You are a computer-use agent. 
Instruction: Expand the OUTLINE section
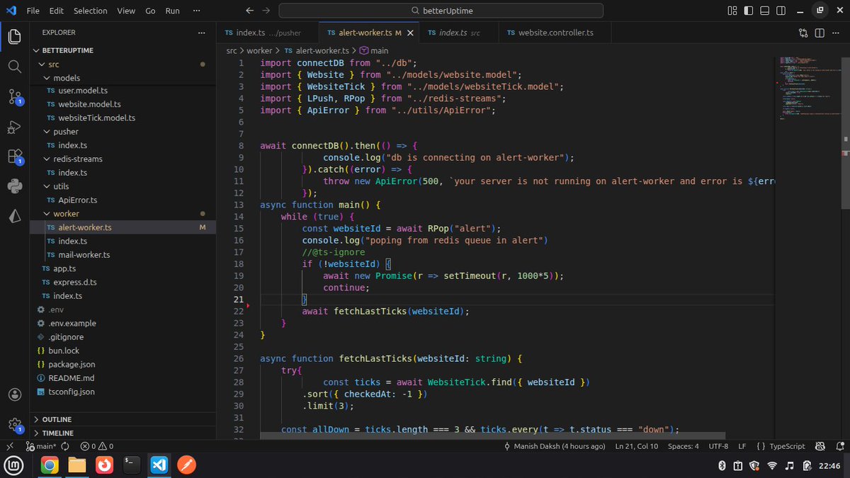(123, 420)
